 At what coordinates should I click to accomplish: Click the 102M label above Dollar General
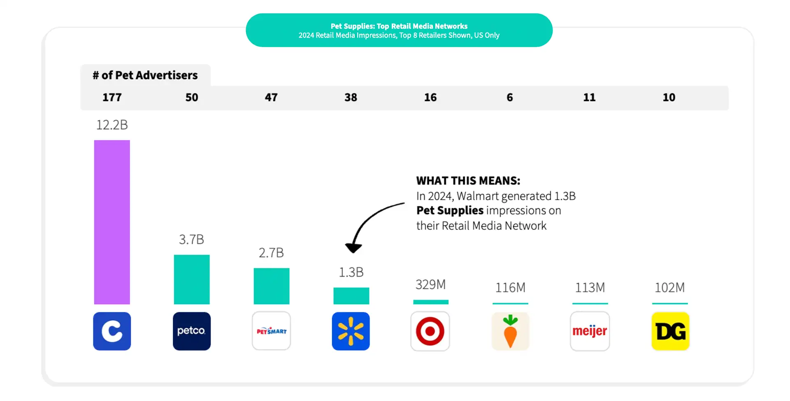coord(670,287)
